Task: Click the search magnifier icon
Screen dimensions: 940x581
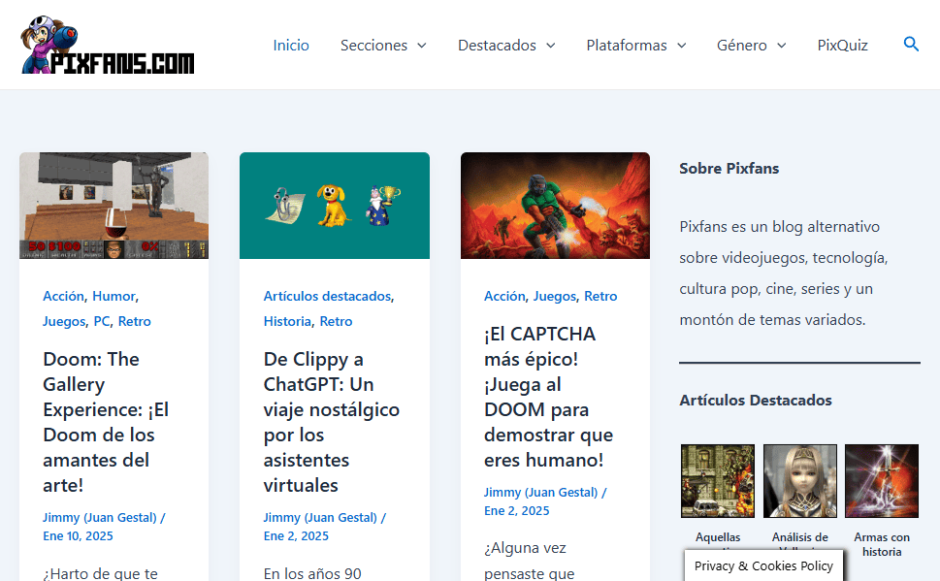Action: tap(910, 45)
